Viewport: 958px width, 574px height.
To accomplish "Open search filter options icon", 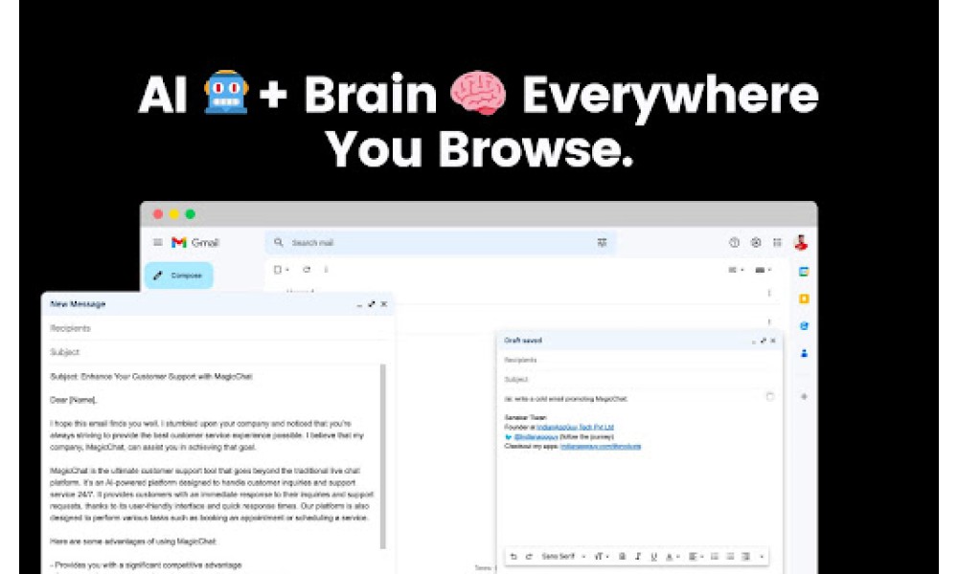I will click(x=602, y=243).
